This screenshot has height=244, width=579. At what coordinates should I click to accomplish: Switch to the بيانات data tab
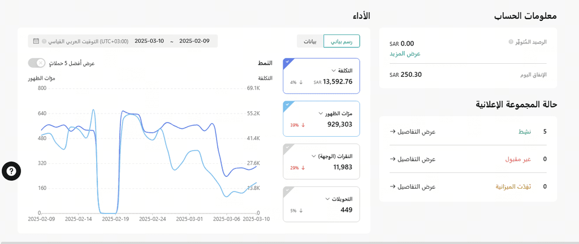pyautogui.click(x=310, y=41)
